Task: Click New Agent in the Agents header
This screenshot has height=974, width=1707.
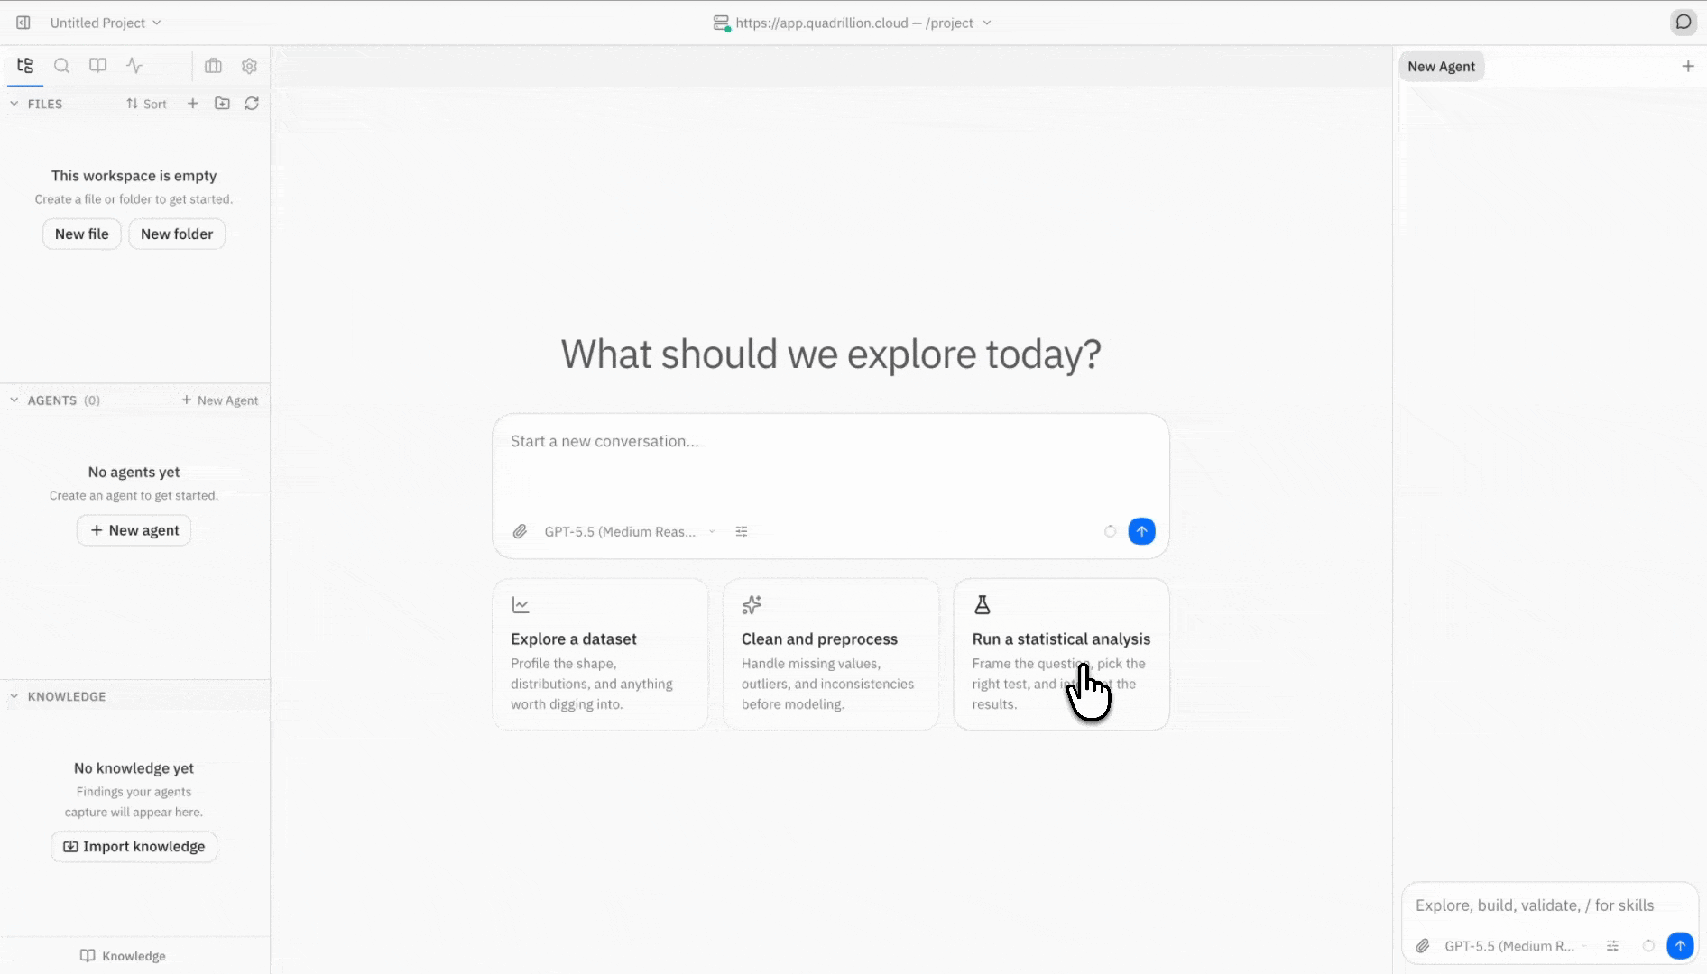Action: 220,400
